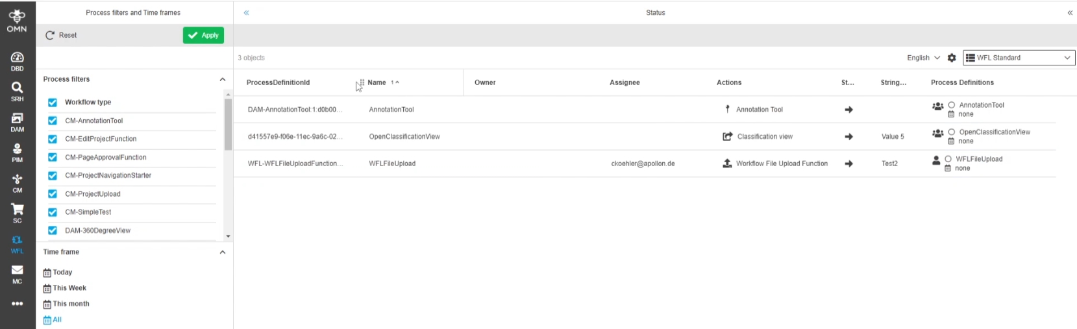This screenshot has width=1077, height=329.
Task: Uncheck the Workflow type checkbox
Action: point(53,103)
